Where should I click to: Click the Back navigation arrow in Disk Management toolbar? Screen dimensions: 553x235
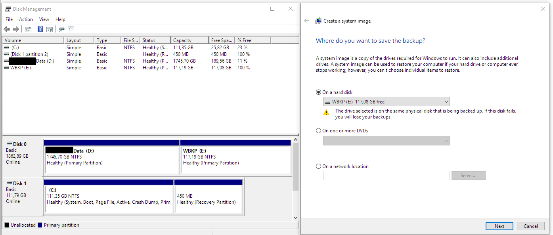7,29
